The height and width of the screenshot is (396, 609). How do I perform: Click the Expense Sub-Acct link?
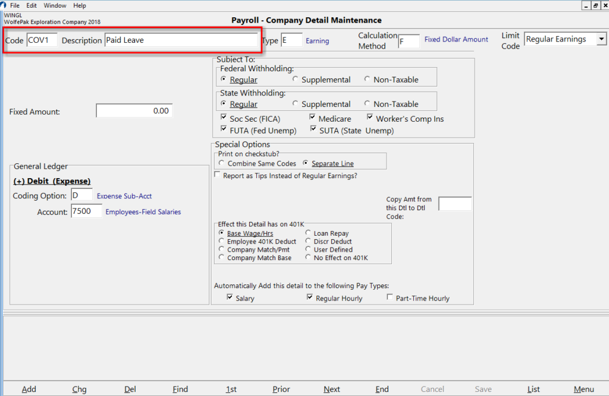click(x=123, y=195)
